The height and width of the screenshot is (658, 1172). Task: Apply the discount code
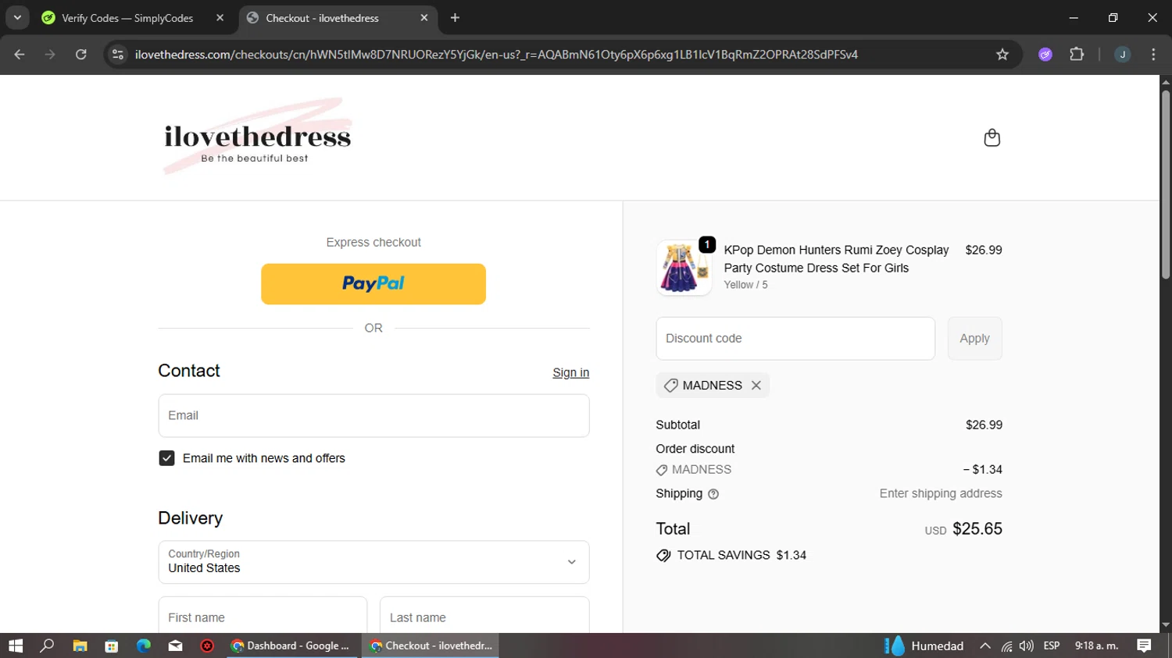point(974,338)
